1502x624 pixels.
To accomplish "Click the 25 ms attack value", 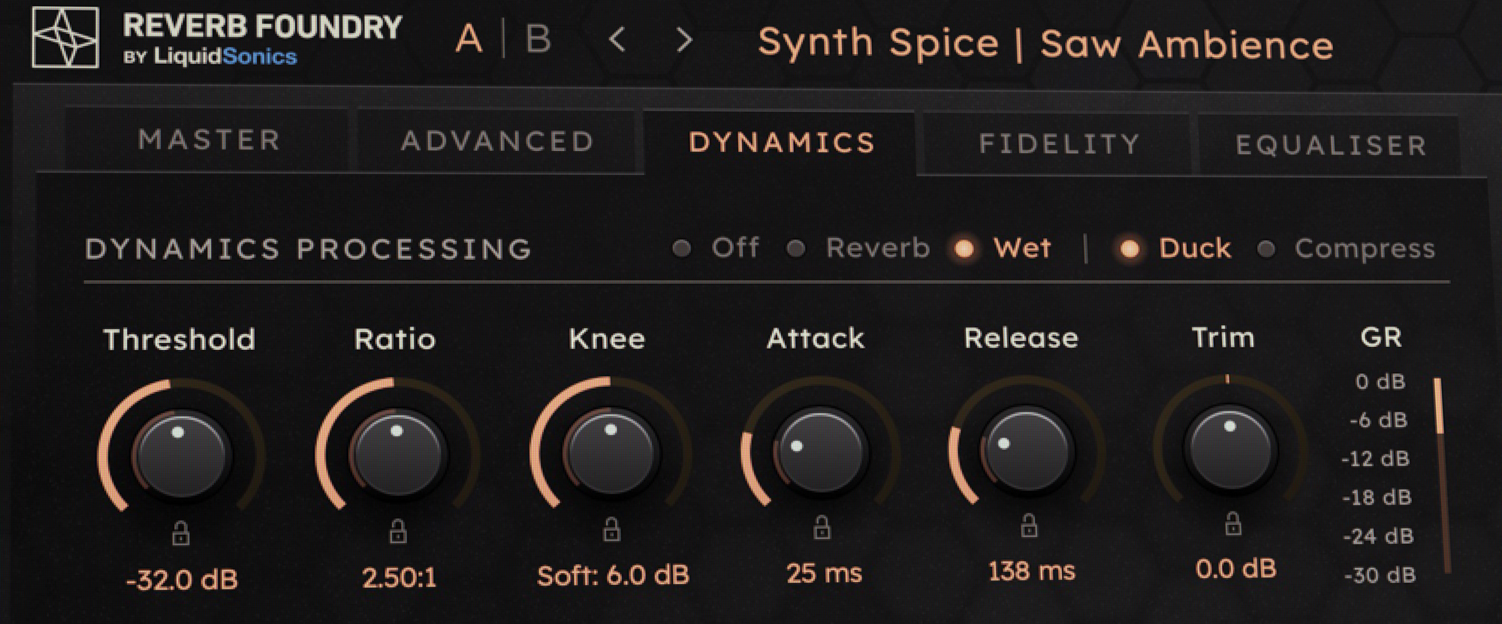I will [824, 574].
